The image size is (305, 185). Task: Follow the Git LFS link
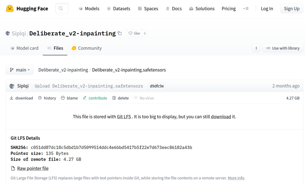pos(124,116)
